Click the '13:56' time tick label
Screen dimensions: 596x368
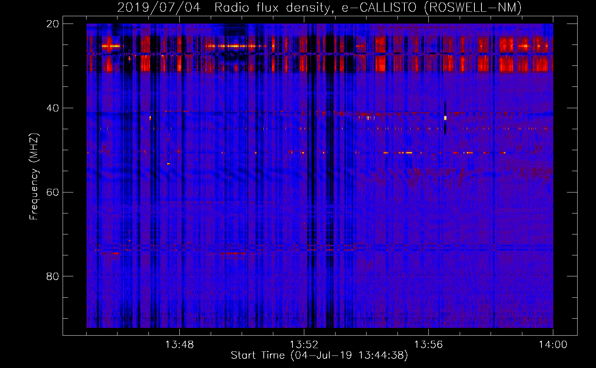click(428, 345)
